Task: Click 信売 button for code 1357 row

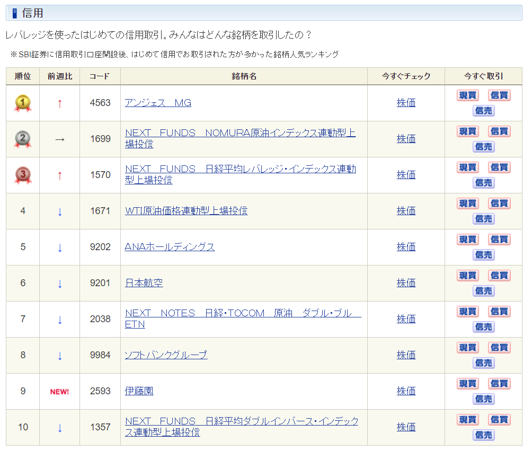Action: point(483,435)
